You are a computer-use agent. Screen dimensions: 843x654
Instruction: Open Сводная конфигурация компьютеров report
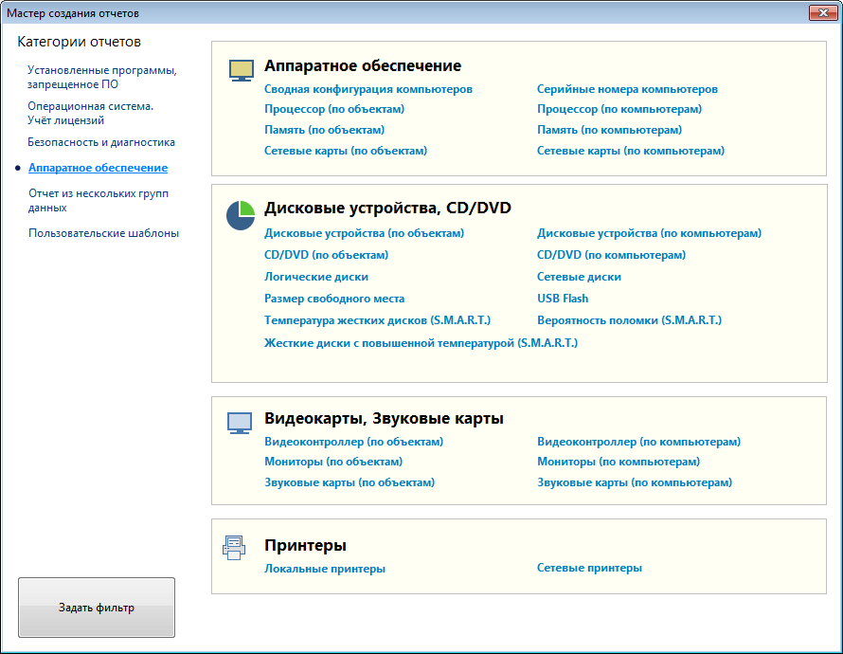click(x=368, y=89)
